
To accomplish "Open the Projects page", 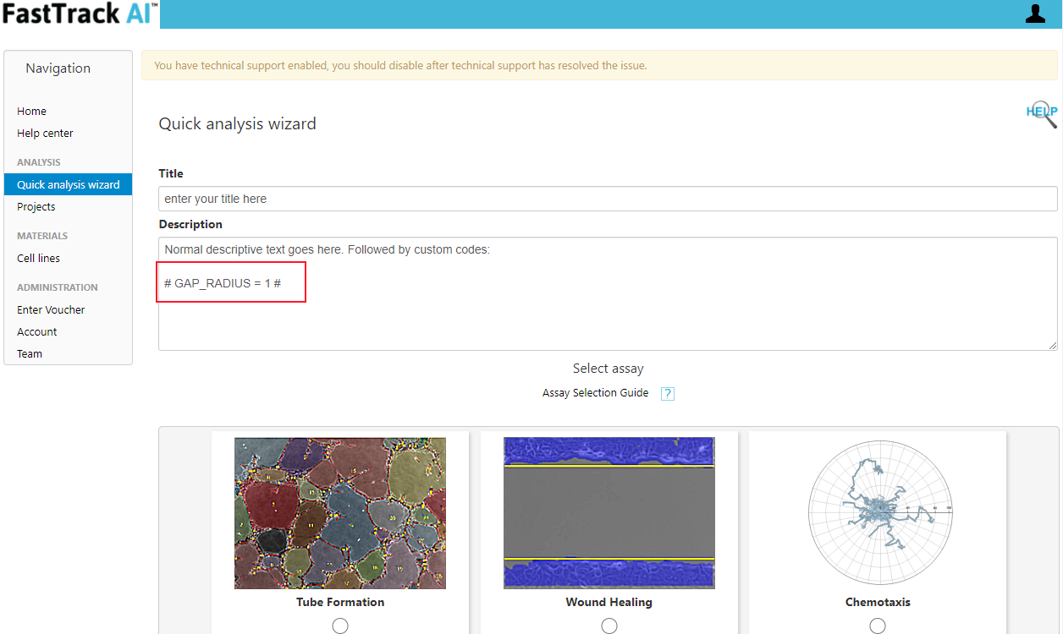I will coord(36,206).
